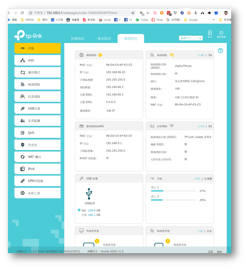The height and width of the screenshot is (269, 247).
Task: Switch to the 快速設定 tab
Action: (78, 38)
